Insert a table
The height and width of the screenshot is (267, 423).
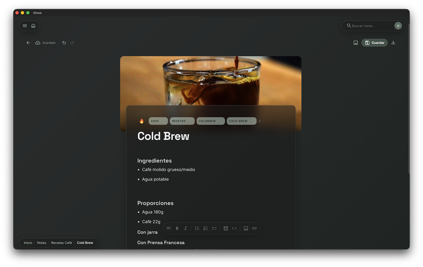pos(226,228)
